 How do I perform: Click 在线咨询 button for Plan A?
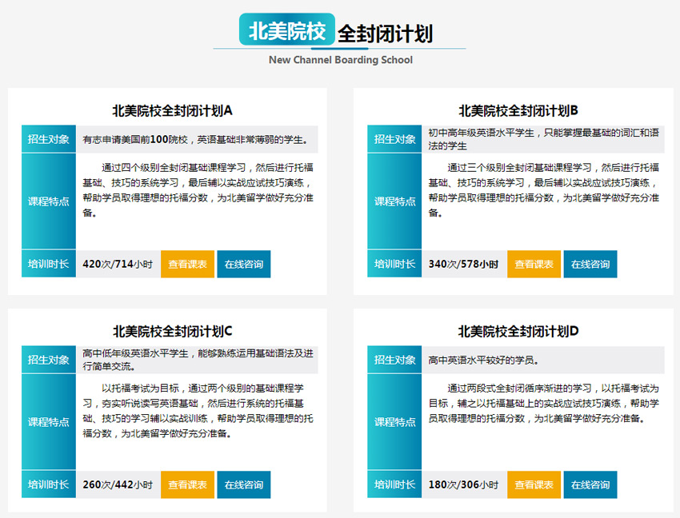243,263
